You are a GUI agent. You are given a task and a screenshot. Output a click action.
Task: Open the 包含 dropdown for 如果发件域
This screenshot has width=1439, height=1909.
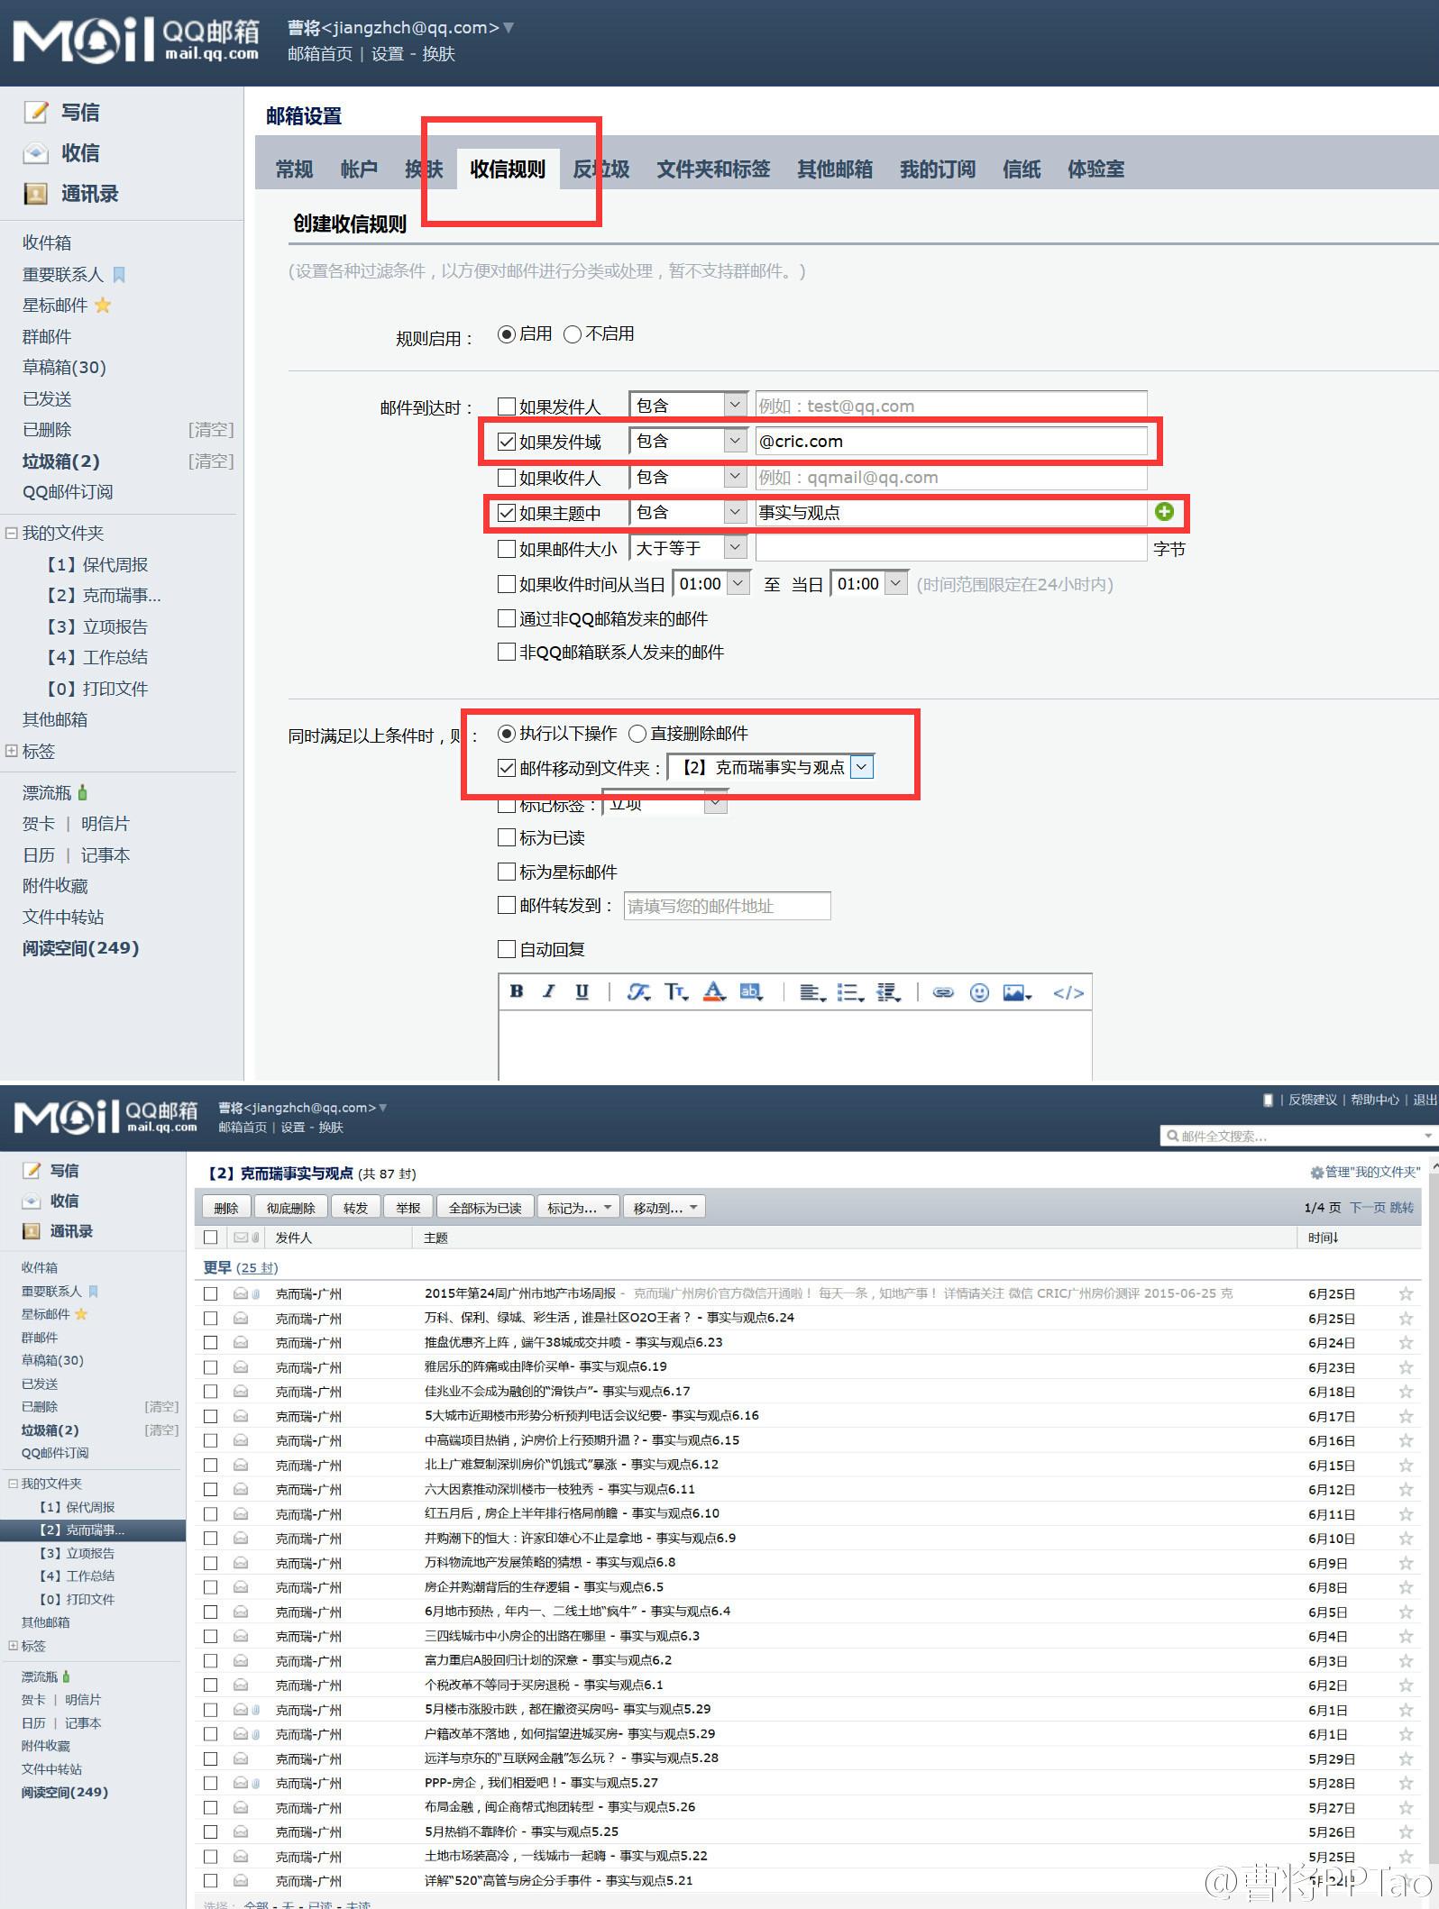click(x=689, y=441)
